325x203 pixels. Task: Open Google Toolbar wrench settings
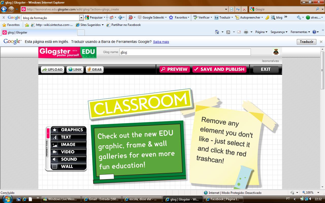click(299, 18)
